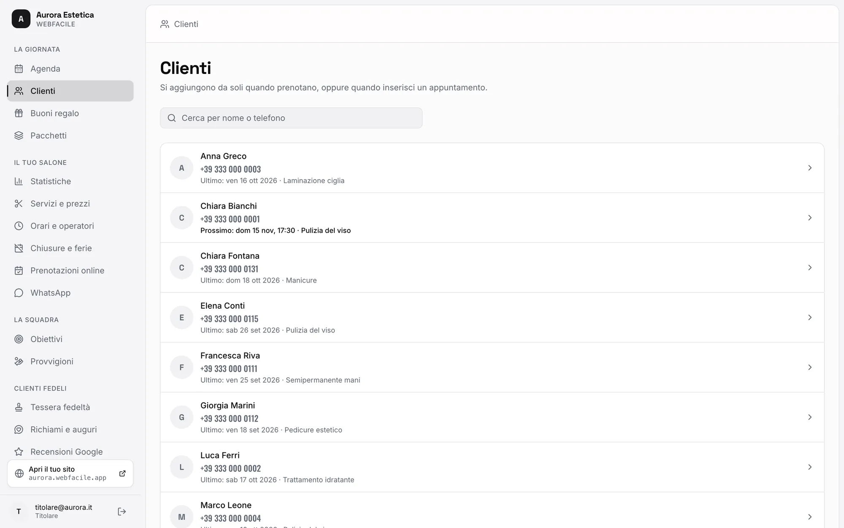Open the Servizi e prezzi menu item
Image resolution: width=844 pixels, height=528 pixels.
pyautogui.click(x=70, y=204)
